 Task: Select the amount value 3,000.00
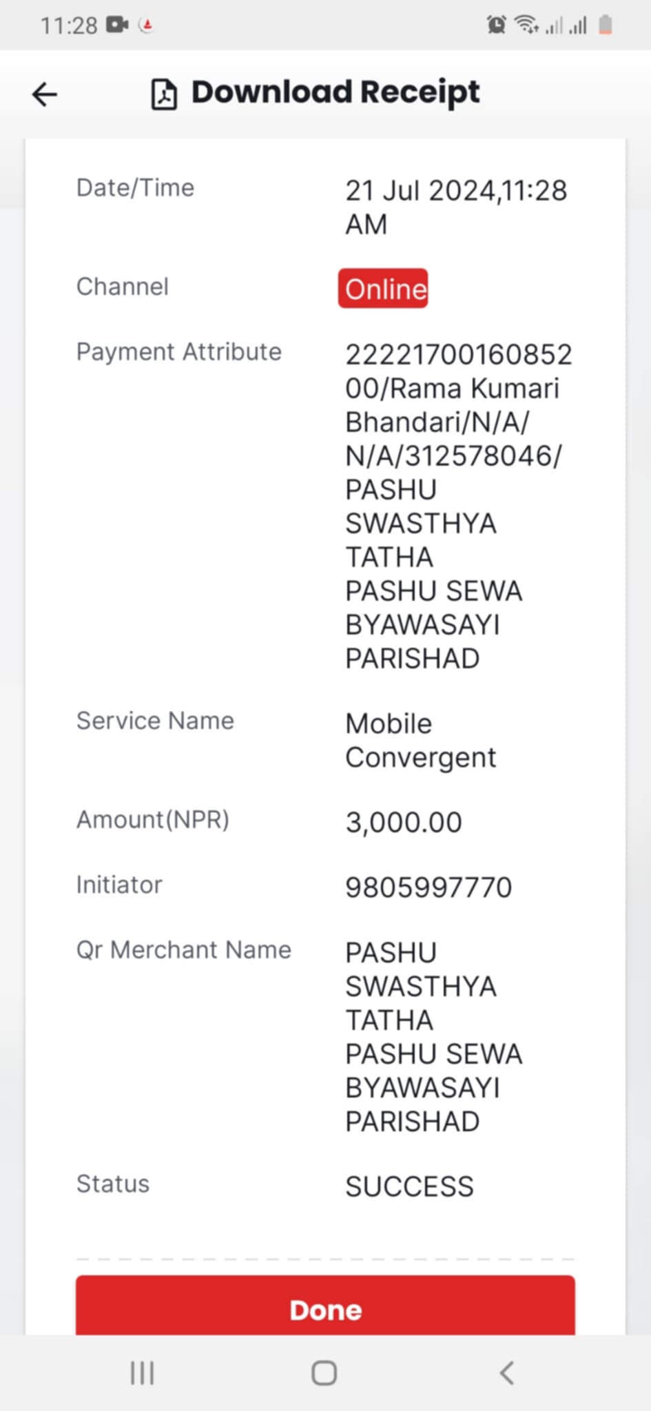pos(404,823)
